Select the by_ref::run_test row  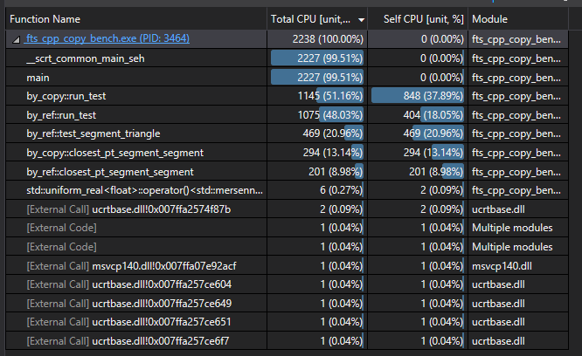287,115
